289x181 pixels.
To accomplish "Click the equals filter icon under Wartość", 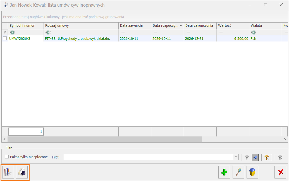I will (x=221, y=33).
